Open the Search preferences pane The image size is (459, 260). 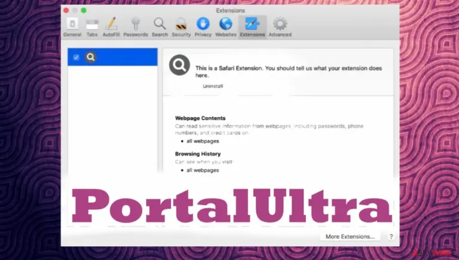[160, 27]
